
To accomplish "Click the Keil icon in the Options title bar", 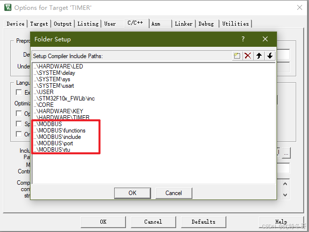I will pyautogui.click(x=8, y=7).
